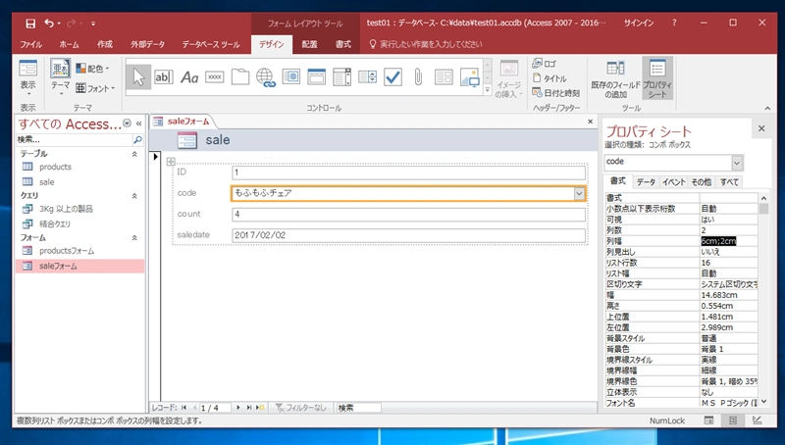Click the Save icon in quick access toolbar
Image resolution: width=785 pixels, height=445 pixels.
(30, 23)
